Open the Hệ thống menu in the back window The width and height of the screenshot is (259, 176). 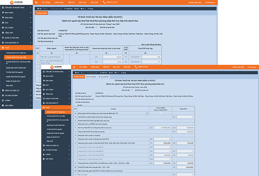pyautogui.click(x=46, y=3)
